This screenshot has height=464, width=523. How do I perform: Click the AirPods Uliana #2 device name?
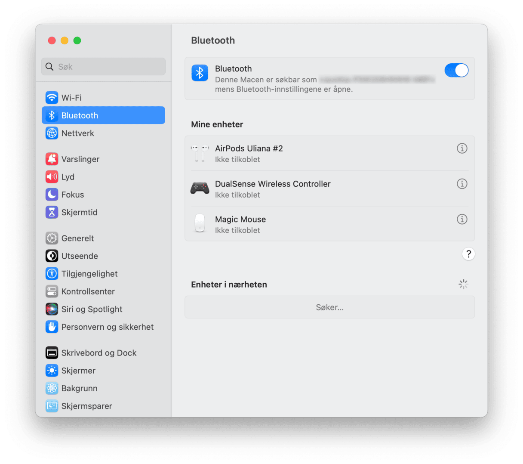249,148
